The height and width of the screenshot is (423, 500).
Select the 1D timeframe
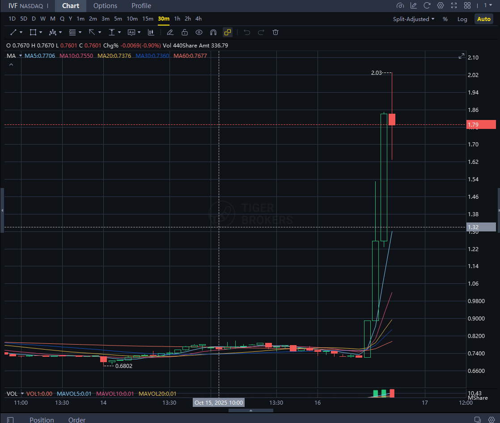(x=12, y=19)
